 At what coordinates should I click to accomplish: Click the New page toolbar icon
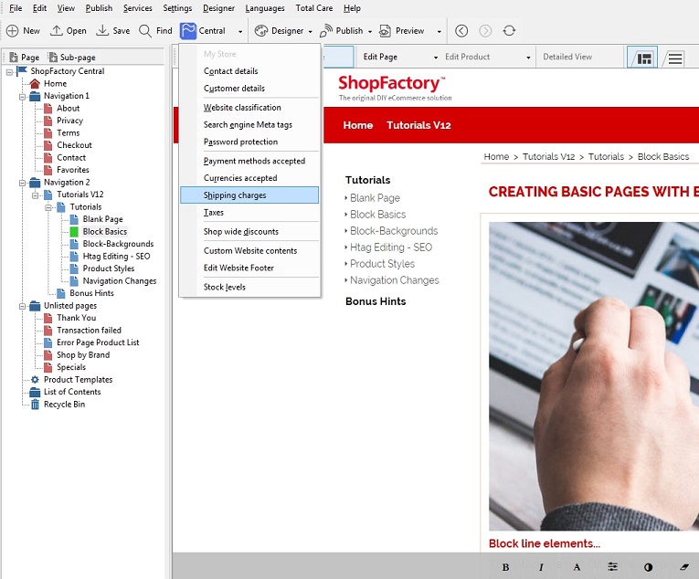click(13, 31)
